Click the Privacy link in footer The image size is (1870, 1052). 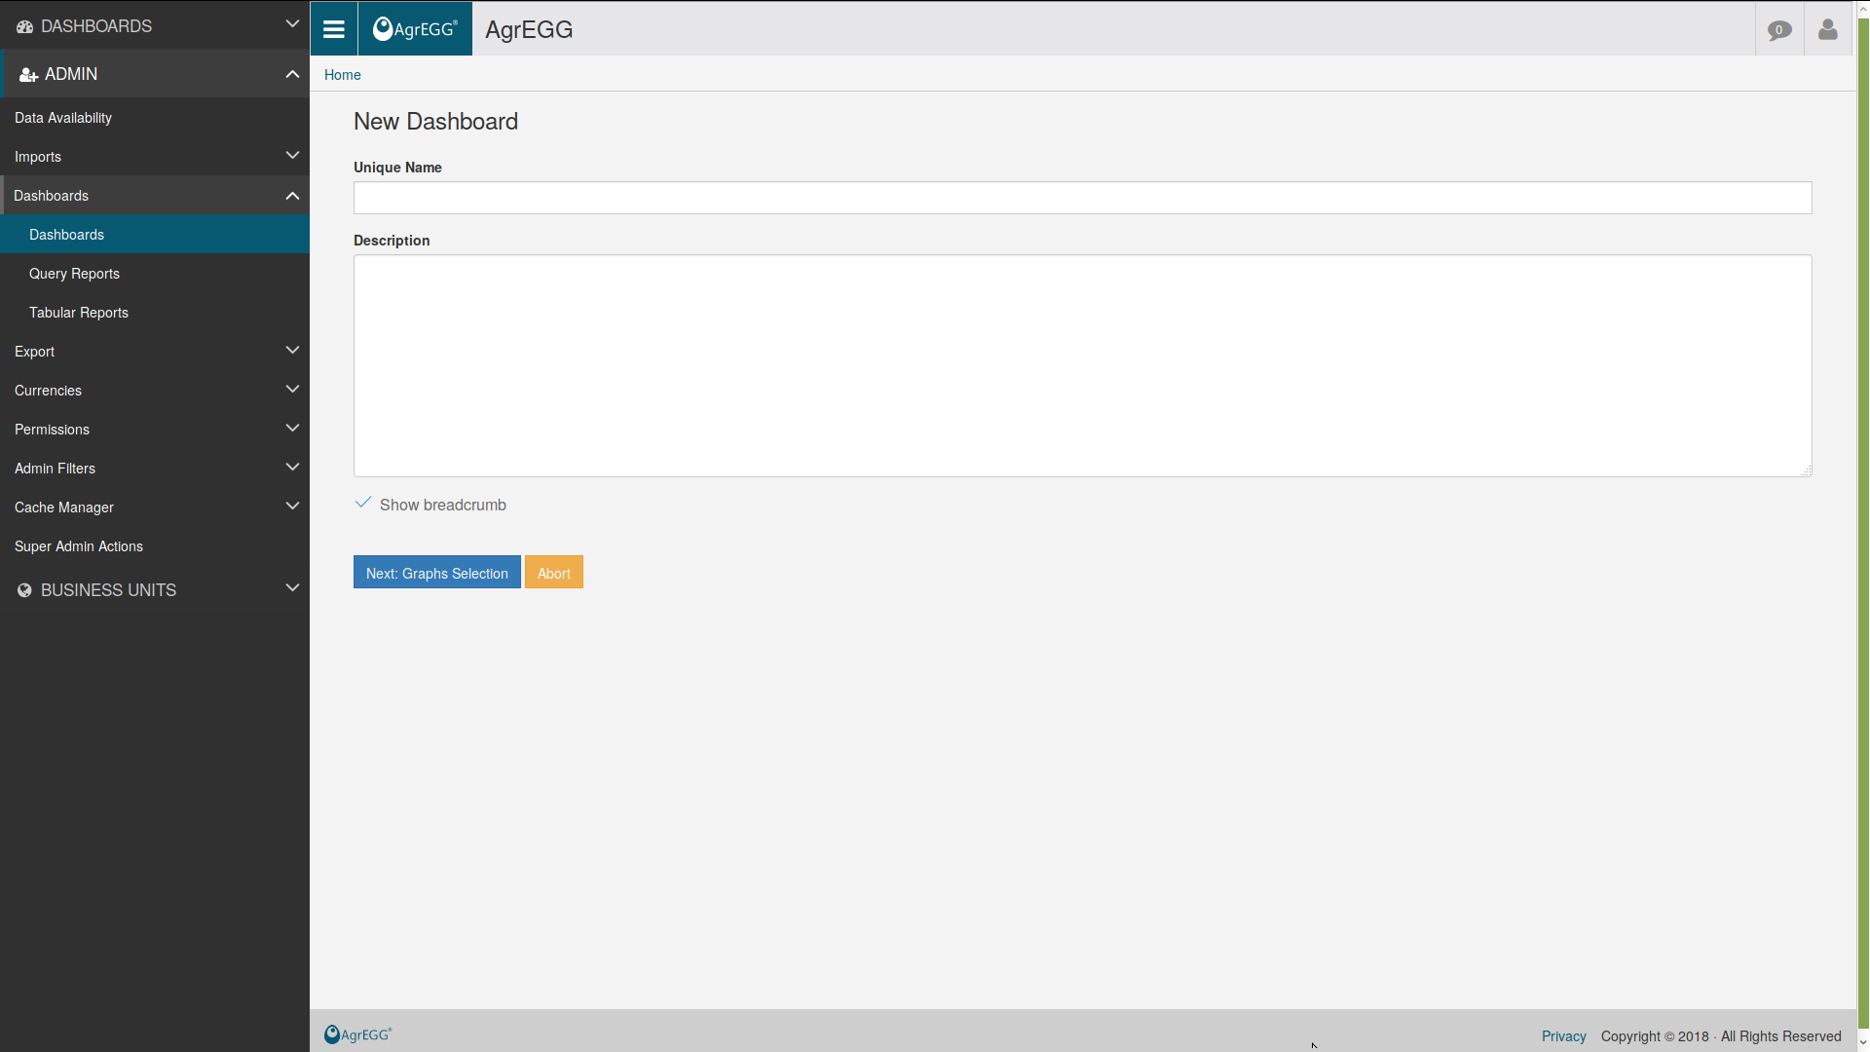[1564, 1036]
